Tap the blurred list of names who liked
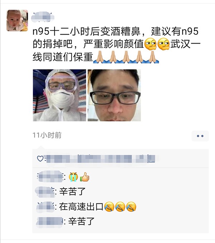The image size is (215, 243). (100, 159)
